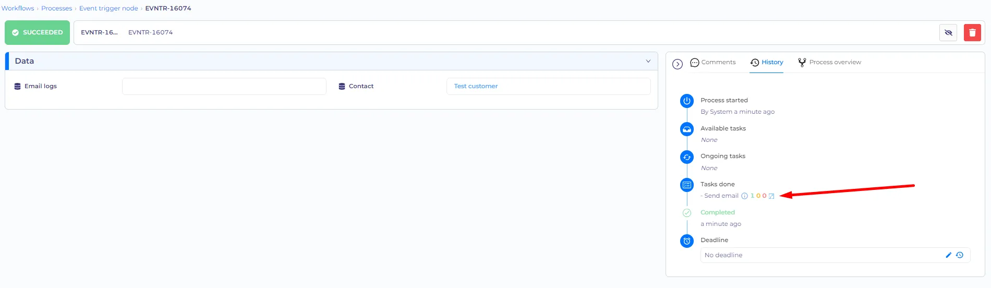
Task: View deadline history with the clock icon
Action: (x=959, y=255)
